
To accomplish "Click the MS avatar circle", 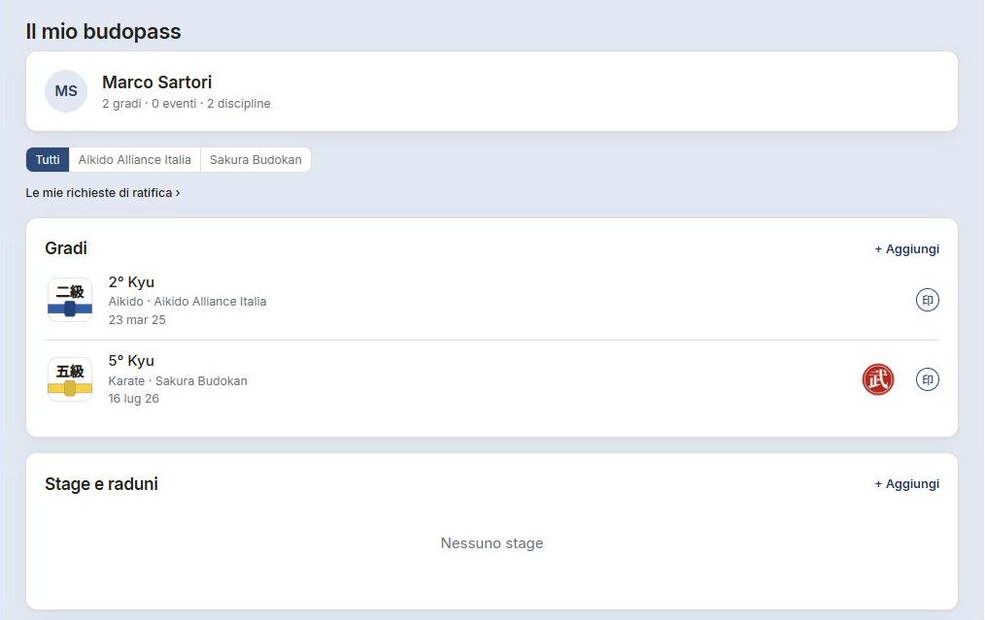I will (66, 91).
